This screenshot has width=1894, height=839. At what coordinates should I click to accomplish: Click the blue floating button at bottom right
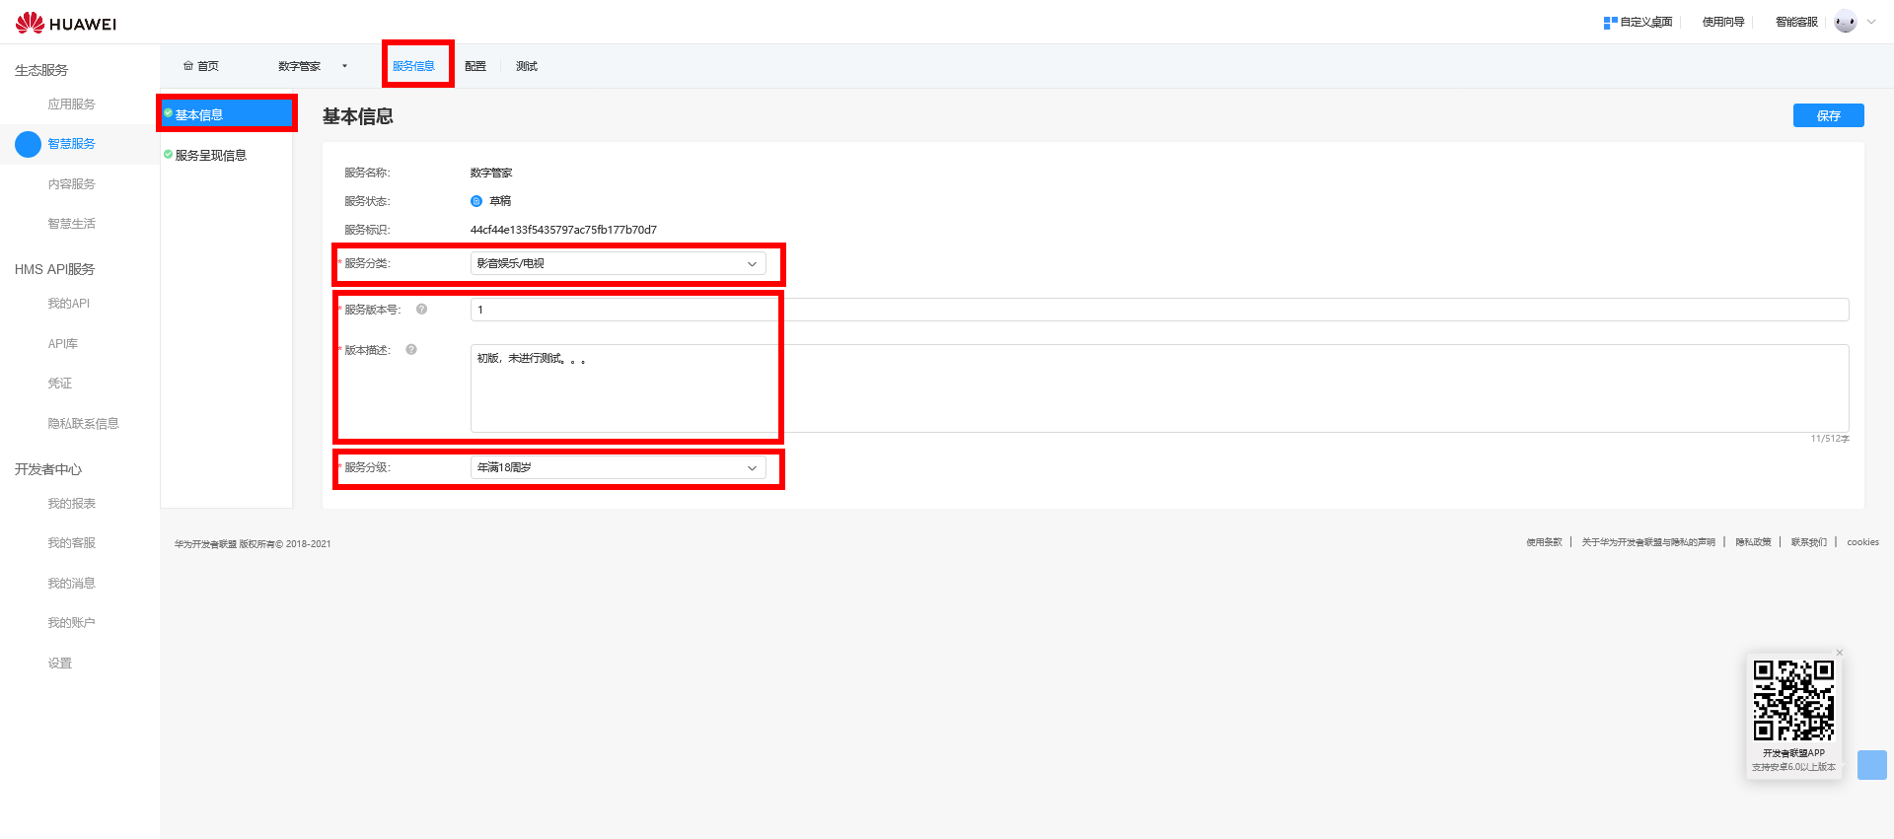(x=1871, y=765)
